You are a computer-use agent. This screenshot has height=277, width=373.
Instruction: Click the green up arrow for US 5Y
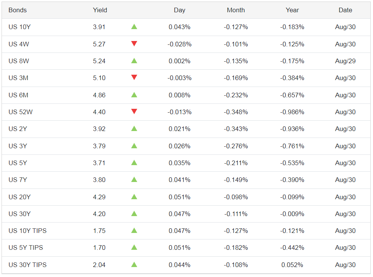point(134,162)
